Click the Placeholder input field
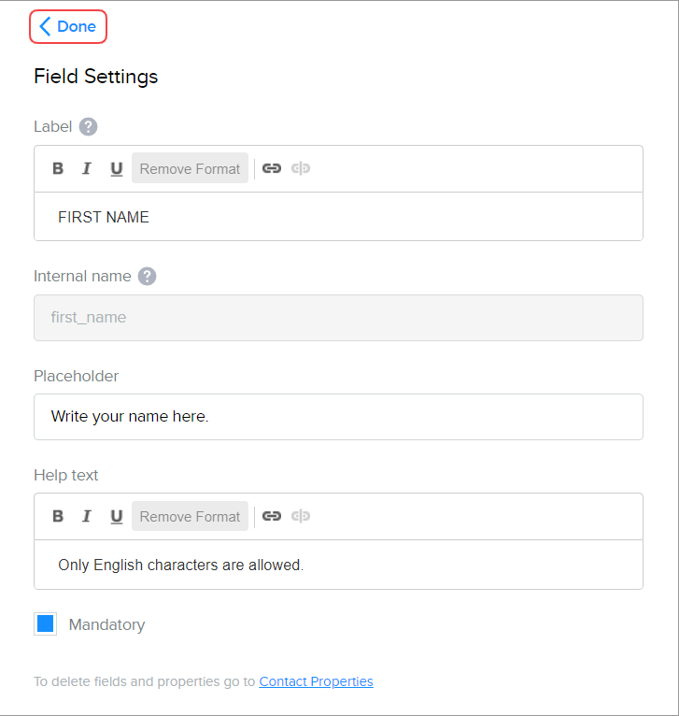The height and width of the screenshot is (716, 679). click(x=338, y=417)
